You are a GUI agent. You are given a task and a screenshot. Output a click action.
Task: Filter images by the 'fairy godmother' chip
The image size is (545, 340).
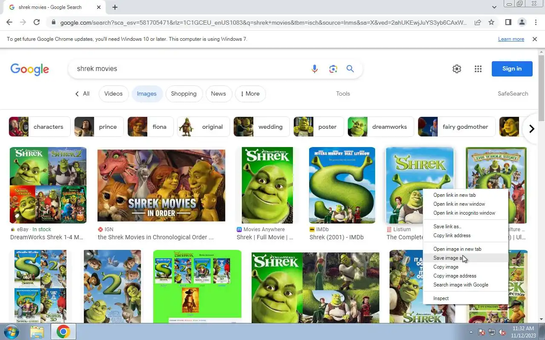(456, 127)
